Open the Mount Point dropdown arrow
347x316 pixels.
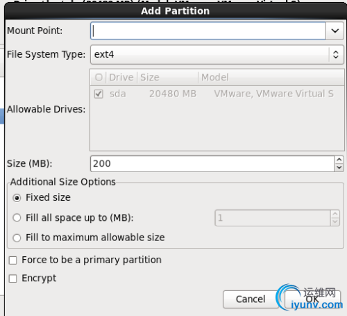pyautogui.click(x=335, y=31)
